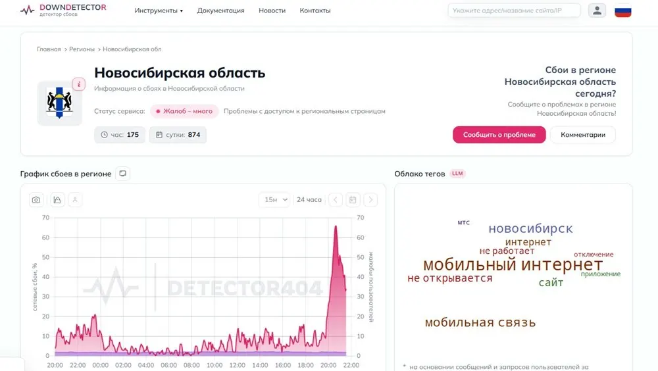
Task: Click the не работает tag
Action: 507,251
